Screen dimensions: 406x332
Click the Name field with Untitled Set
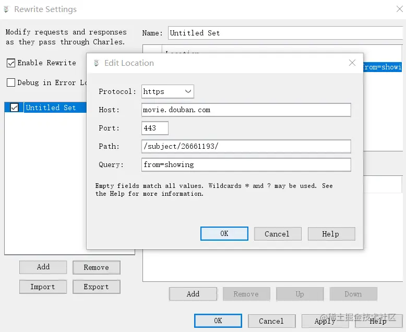[286, 33]
